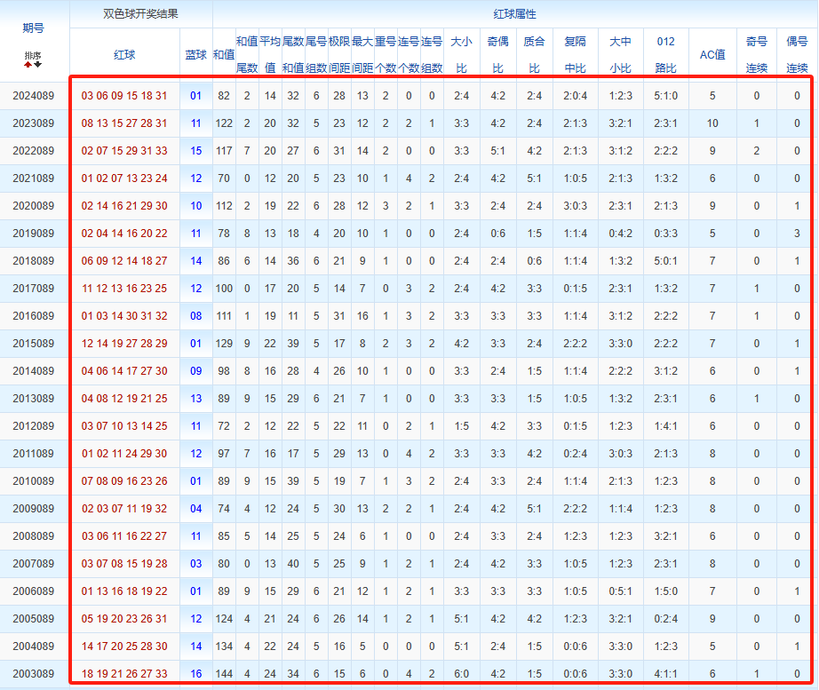This screenshot has width=819, height=690.
Task: Click the black descending sort arrow under 期号
Action: pos(38,65)
